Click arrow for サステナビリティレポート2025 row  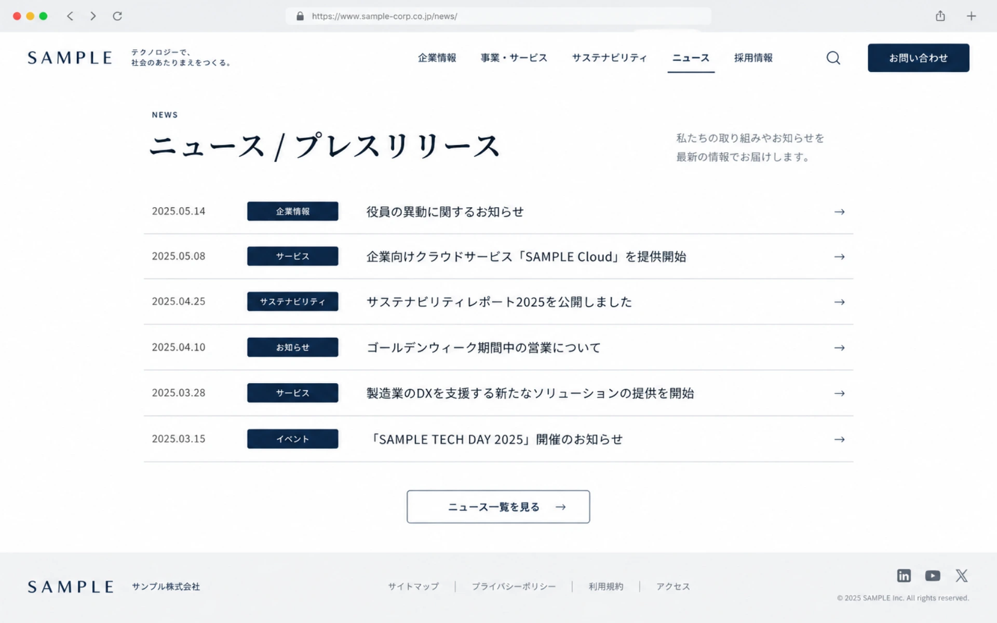coord(840,302)
